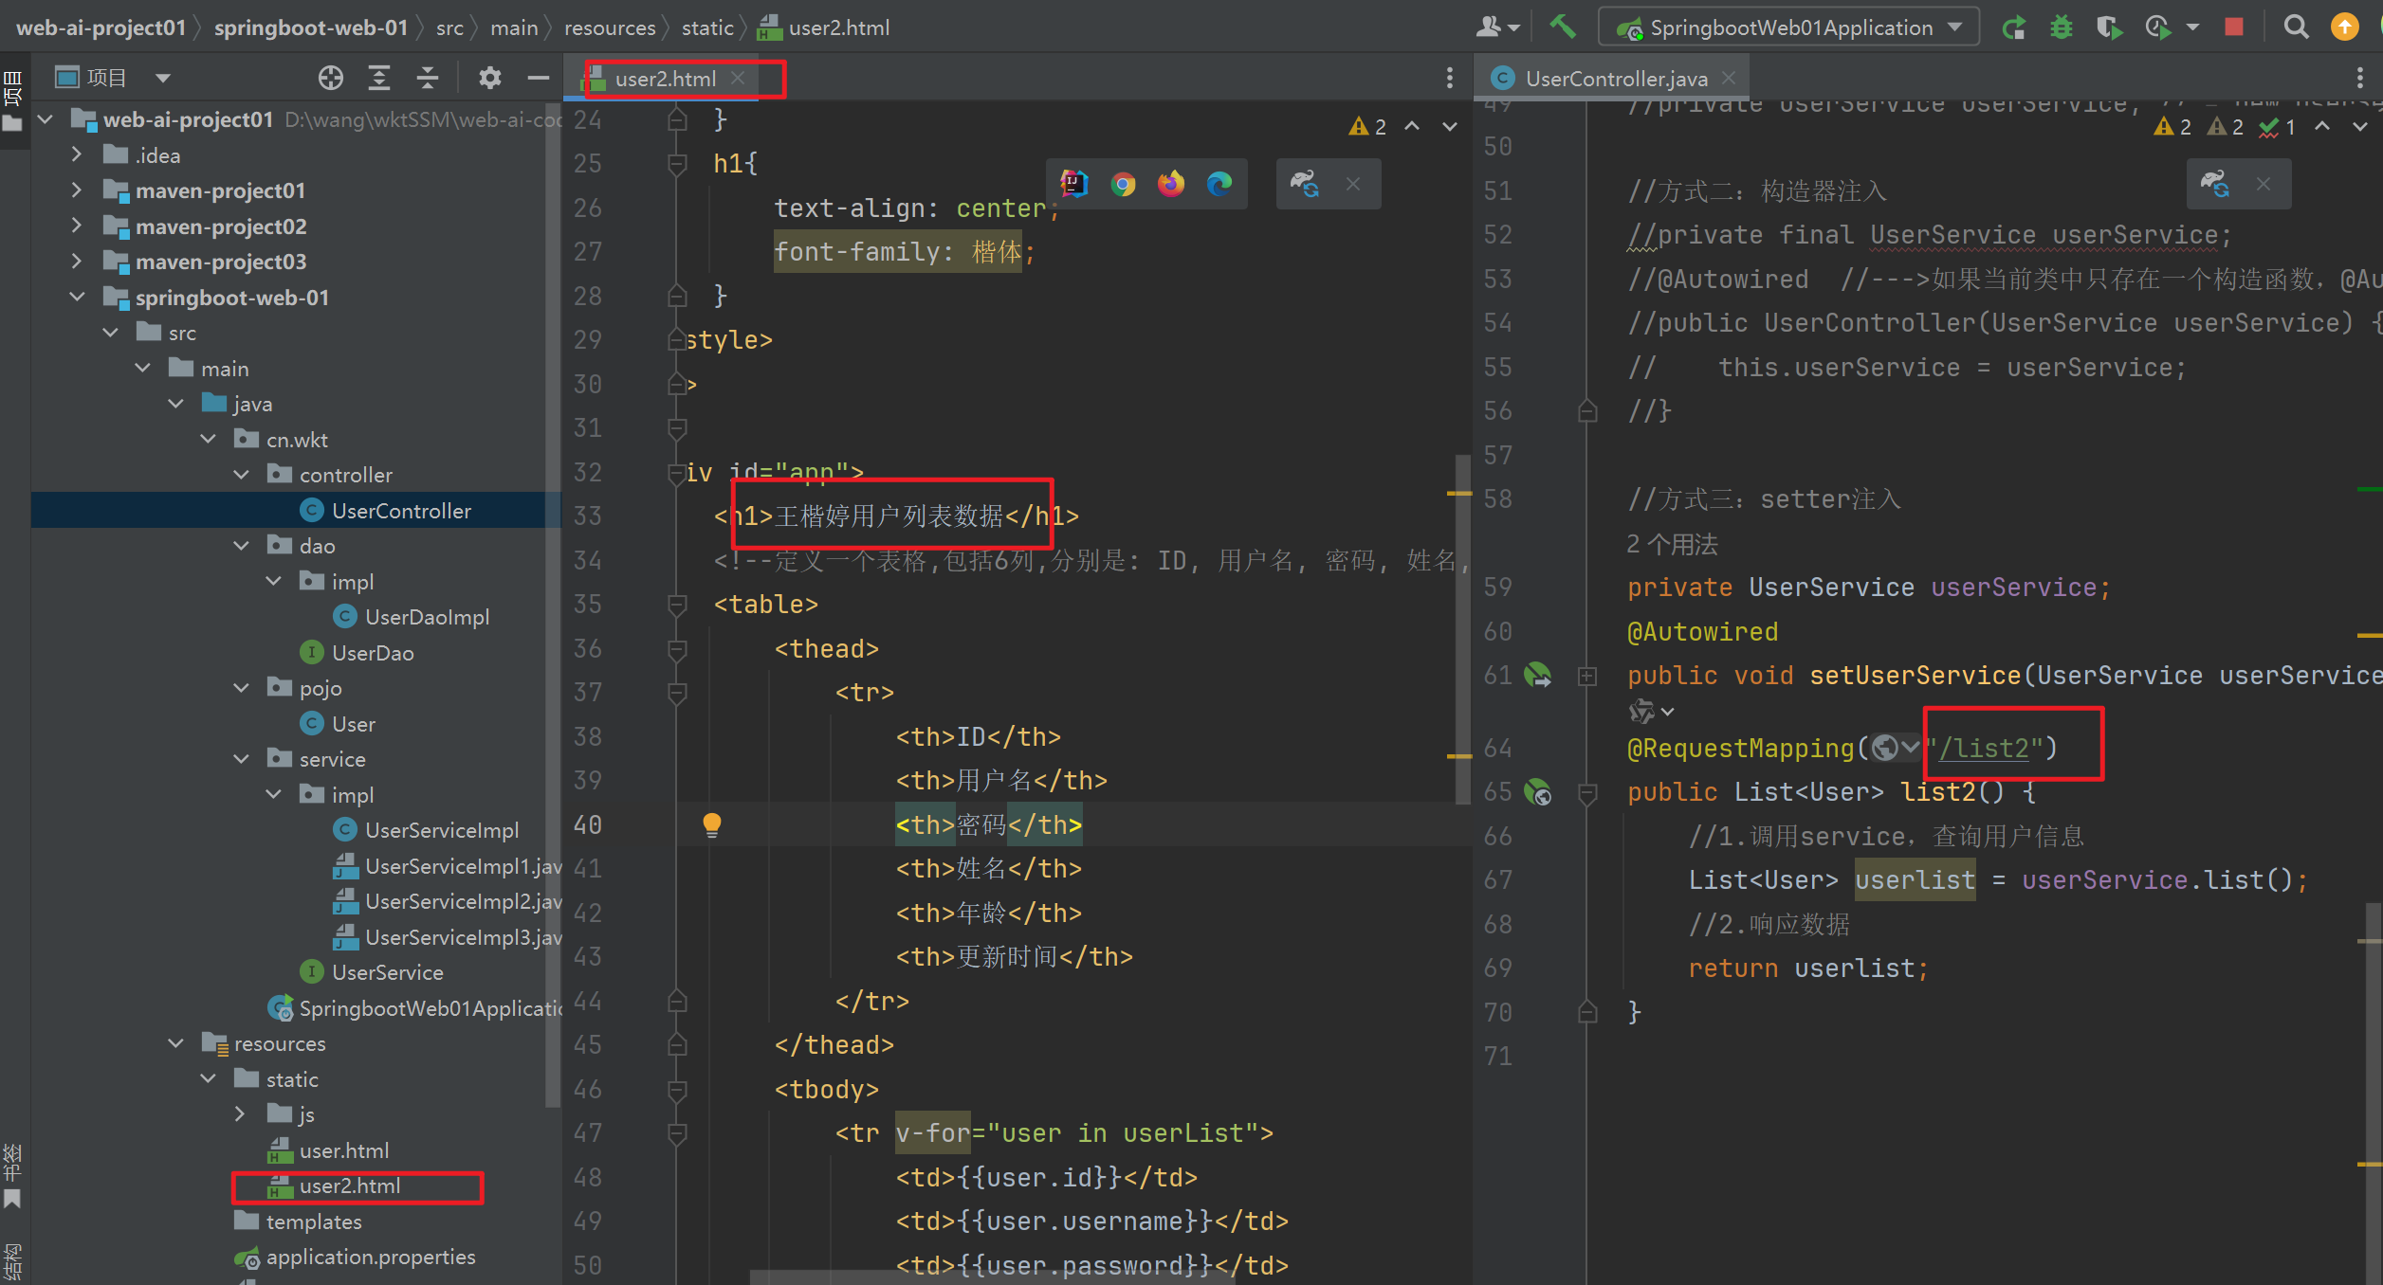This screenshot has height=1285, width=2383.
Task: Switch to the user2.html editor tab
Action: 665,79
